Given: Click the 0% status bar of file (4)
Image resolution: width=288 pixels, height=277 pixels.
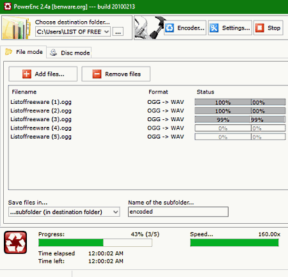Looking at the screenshot, I should 240,128.
